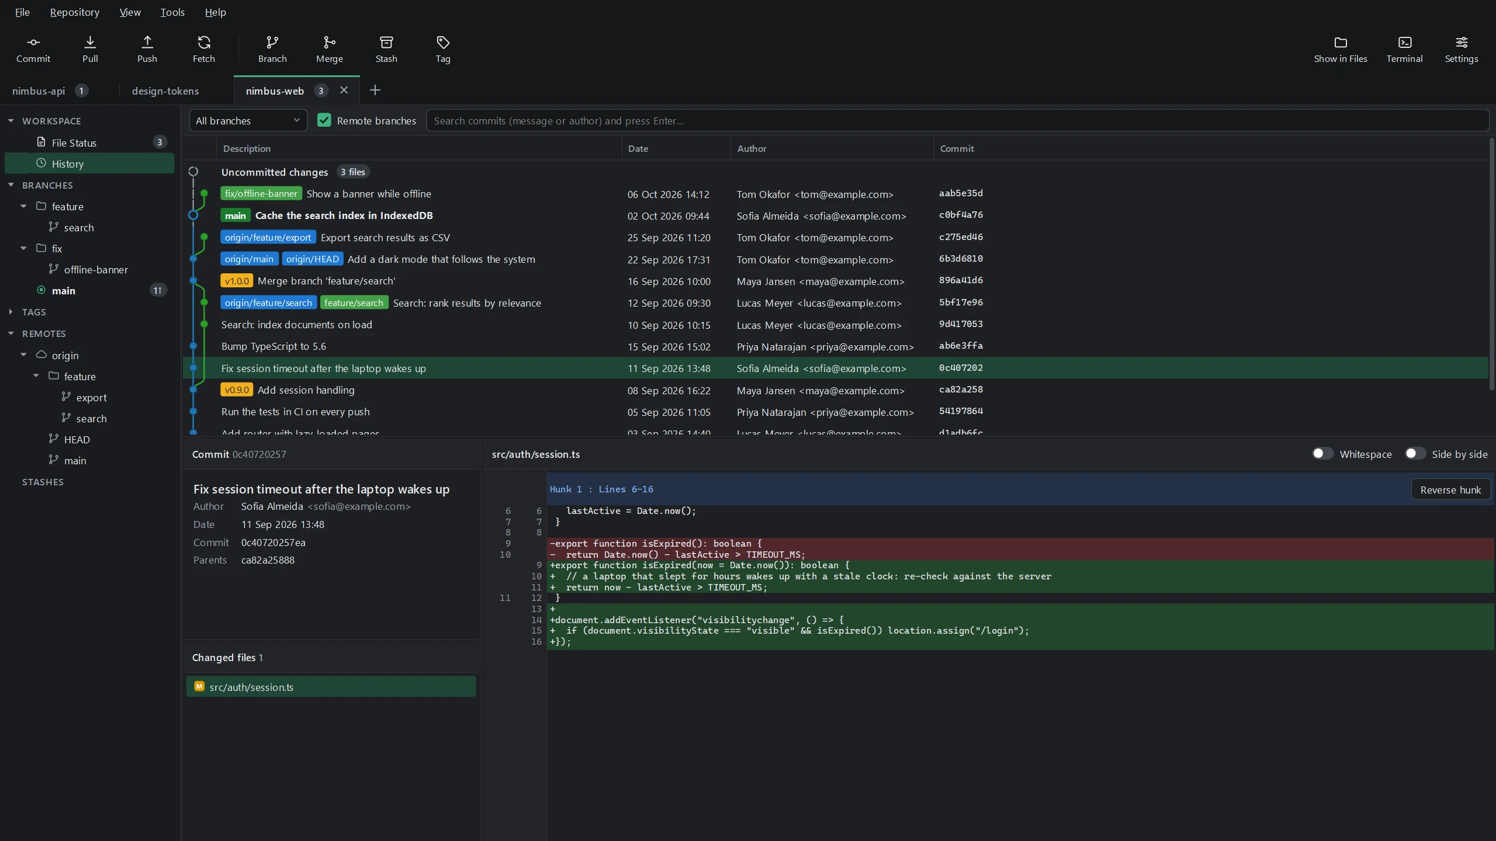Open the Tools menu
Viewport: 1496px width, 841px height.
pyautogui.click(x=172, y=12)
